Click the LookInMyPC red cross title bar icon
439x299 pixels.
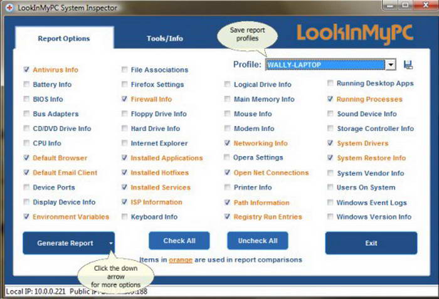[9, 8]
